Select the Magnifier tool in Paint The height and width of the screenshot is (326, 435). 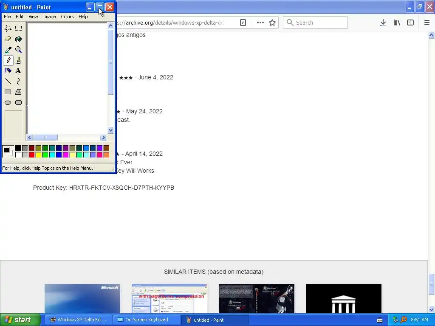19,50
